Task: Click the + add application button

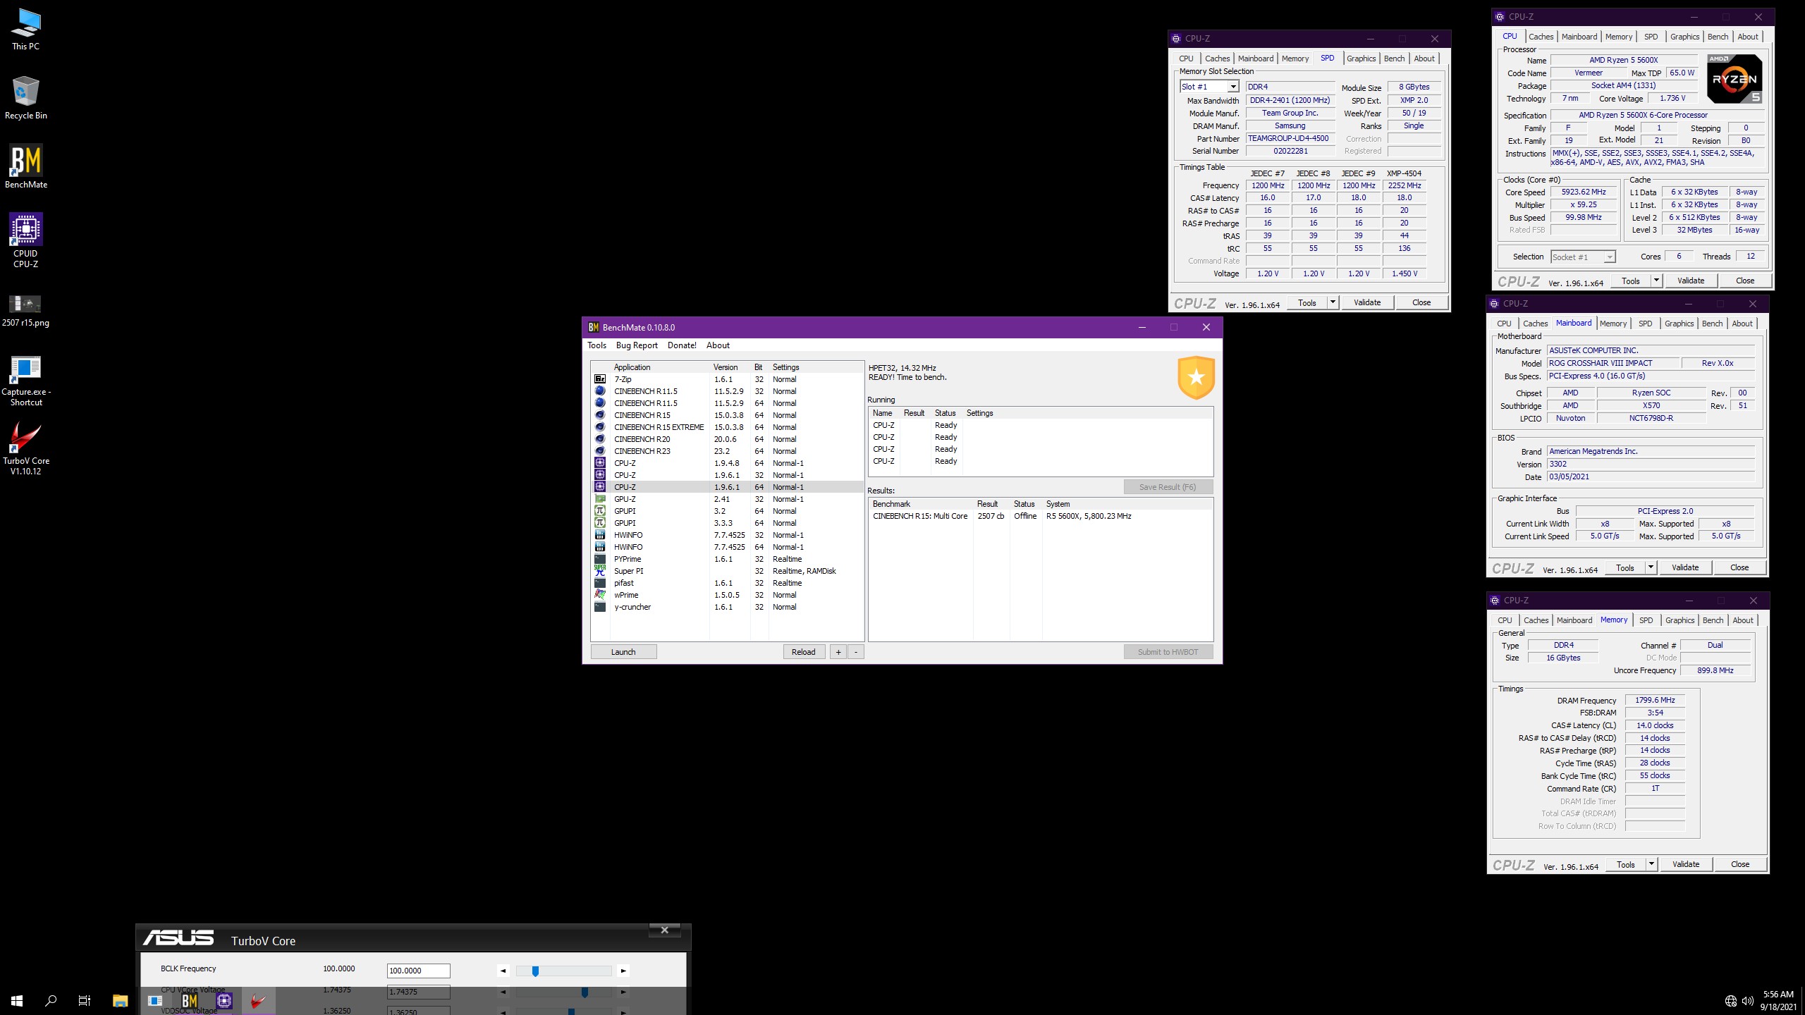Action: [838, 652]
